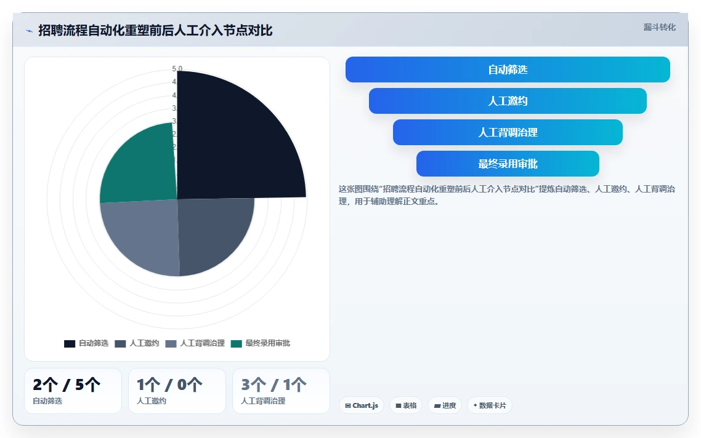Click the 自动筛选 legend color box
Image resolution: width=701 pixels, height=438 pixels.
click(69, 343)
